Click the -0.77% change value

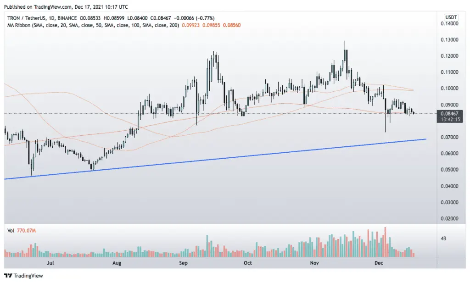205,18
